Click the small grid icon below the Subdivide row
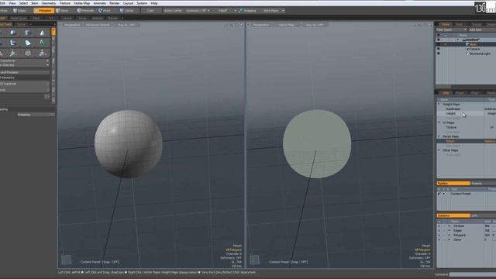 (46, 96)
